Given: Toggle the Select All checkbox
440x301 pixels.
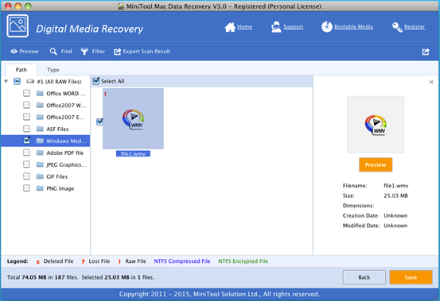Looking at the screenshot, I should (x=96, y=81).
